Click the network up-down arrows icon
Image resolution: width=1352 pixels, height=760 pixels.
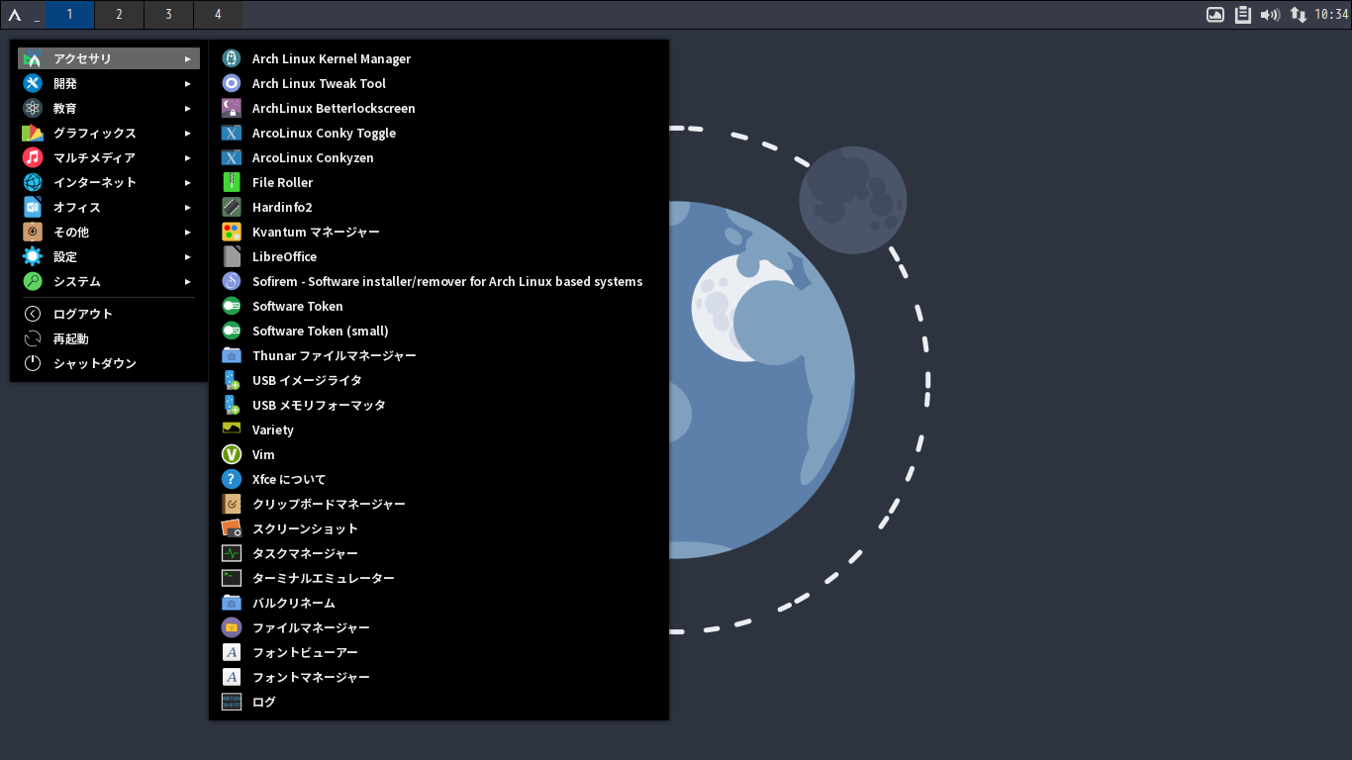[x=1298, y=15]
